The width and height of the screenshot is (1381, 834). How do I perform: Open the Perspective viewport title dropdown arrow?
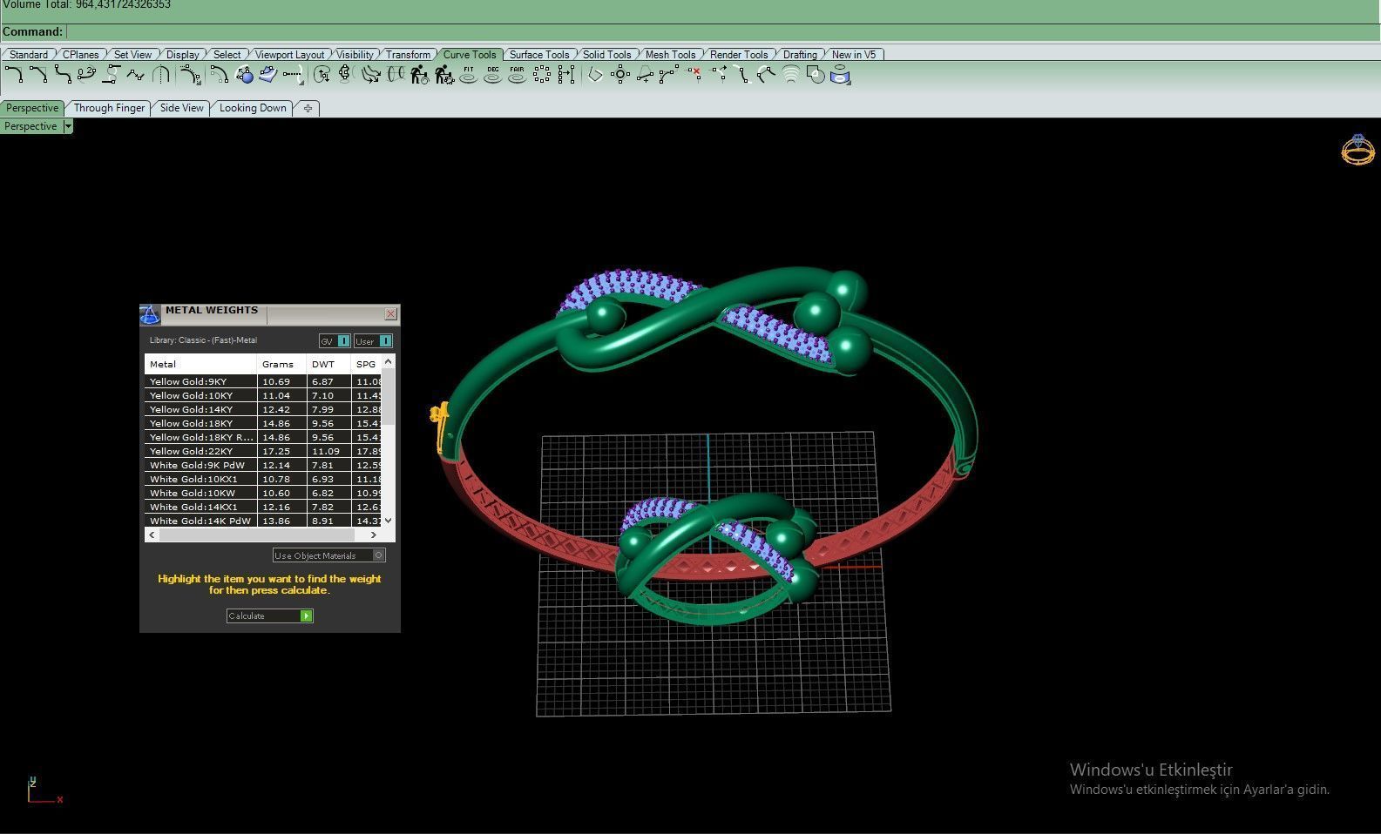[68, 126]
